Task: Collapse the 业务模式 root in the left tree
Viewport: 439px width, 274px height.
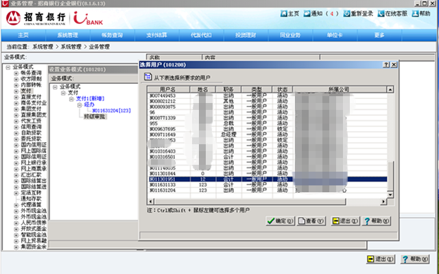Action: tap(8, 67)
